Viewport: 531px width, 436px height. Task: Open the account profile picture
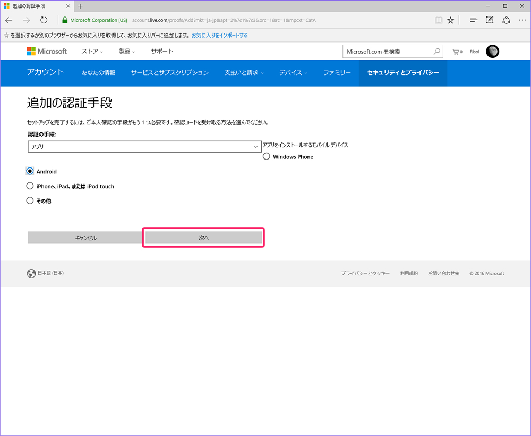(492, 52)
